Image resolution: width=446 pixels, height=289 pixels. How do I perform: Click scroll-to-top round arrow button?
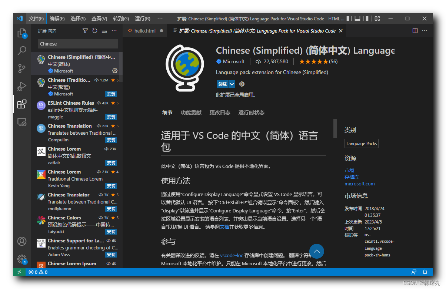click(316, 251)
